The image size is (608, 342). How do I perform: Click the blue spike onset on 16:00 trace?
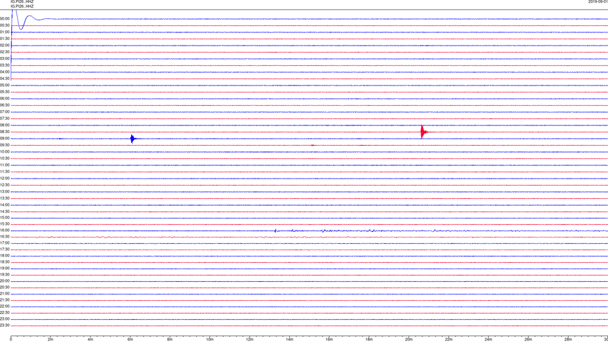[275, 231]
